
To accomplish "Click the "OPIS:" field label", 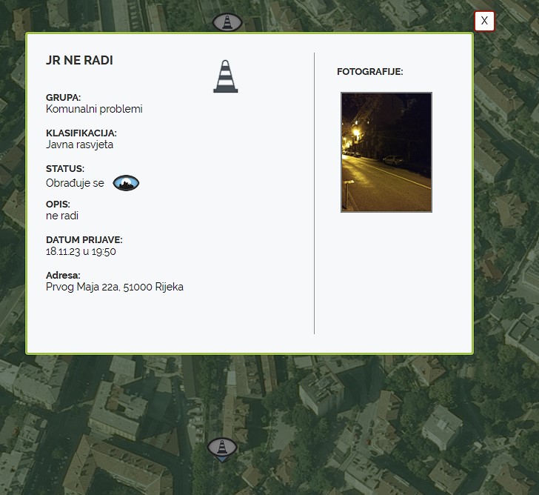I will 58,205.
